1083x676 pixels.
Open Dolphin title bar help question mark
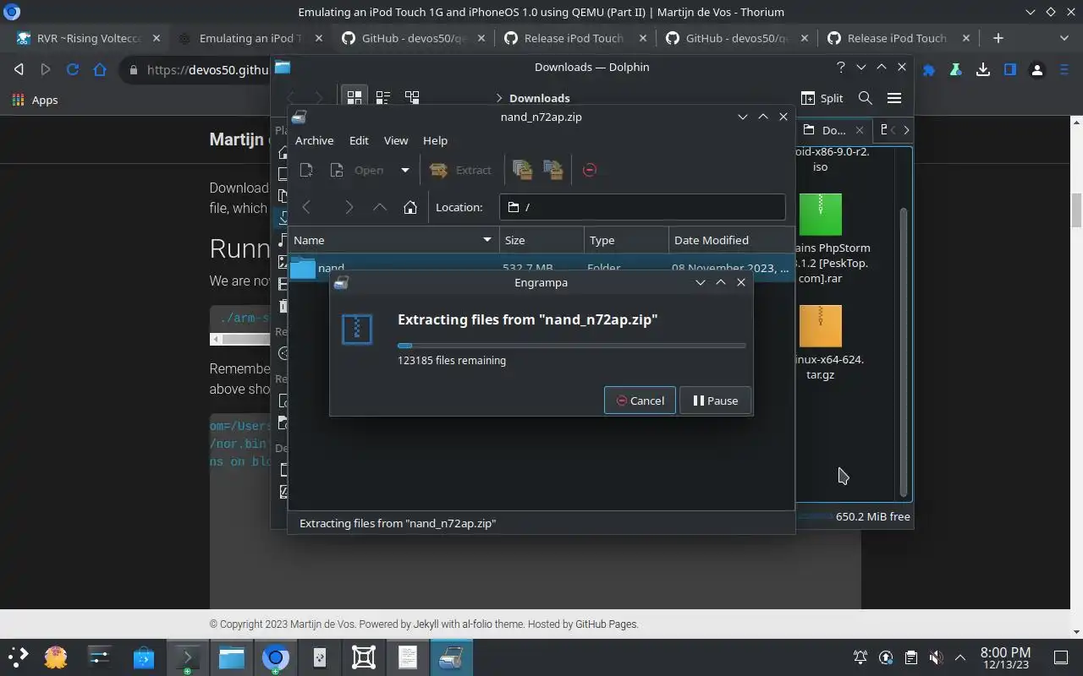point(840,67)
